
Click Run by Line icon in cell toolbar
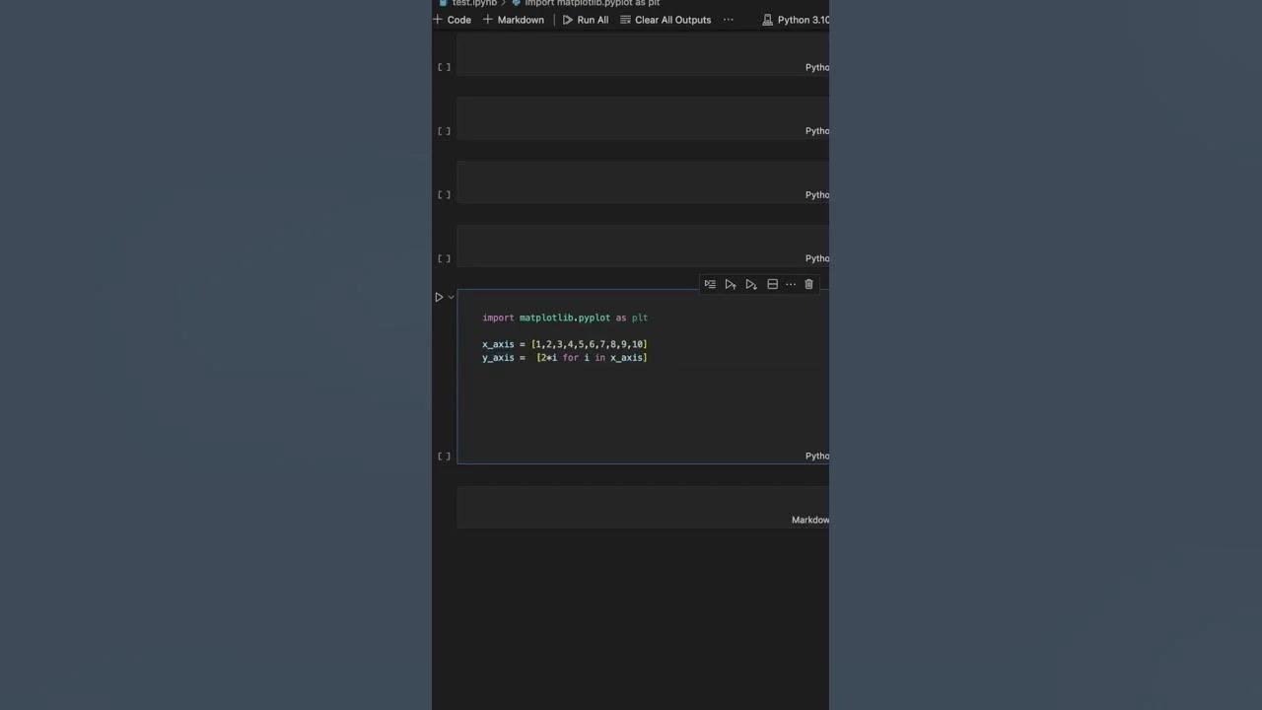(710, 284)
